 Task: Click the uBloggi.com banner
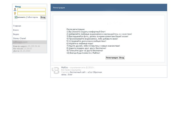pyautogui.click(x=20, y=42)
